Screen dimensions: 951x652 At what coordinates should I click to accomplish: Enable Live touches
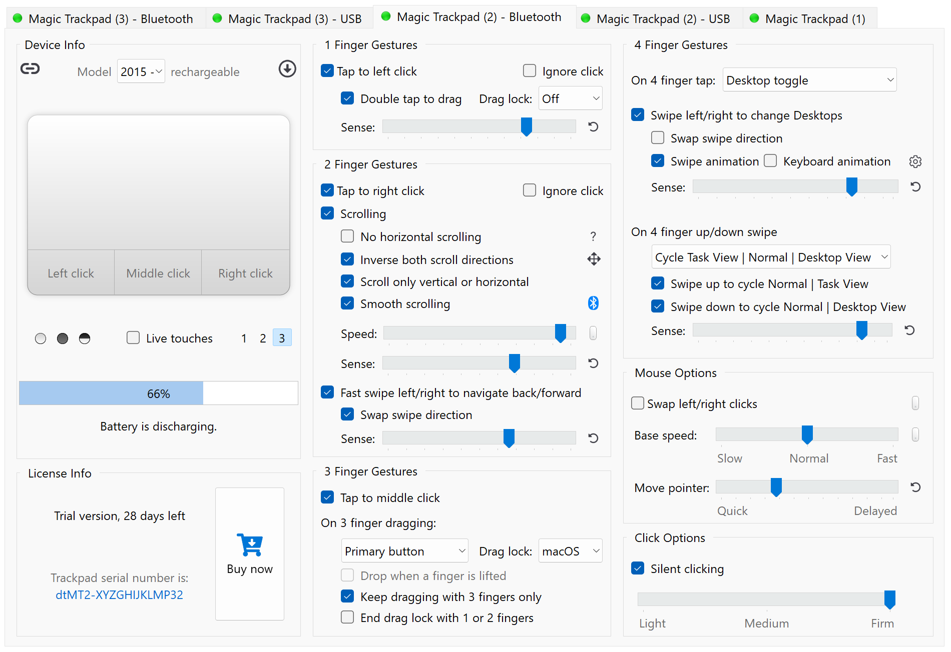click(x=133, y=337)
